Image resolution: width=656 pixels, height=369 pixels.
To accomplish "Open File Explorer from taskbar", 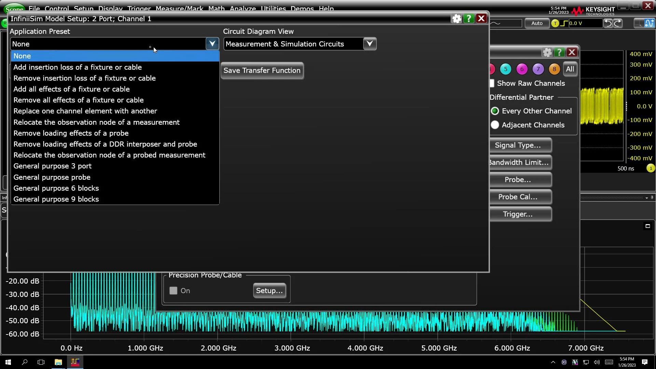I will tap(58, 362).
